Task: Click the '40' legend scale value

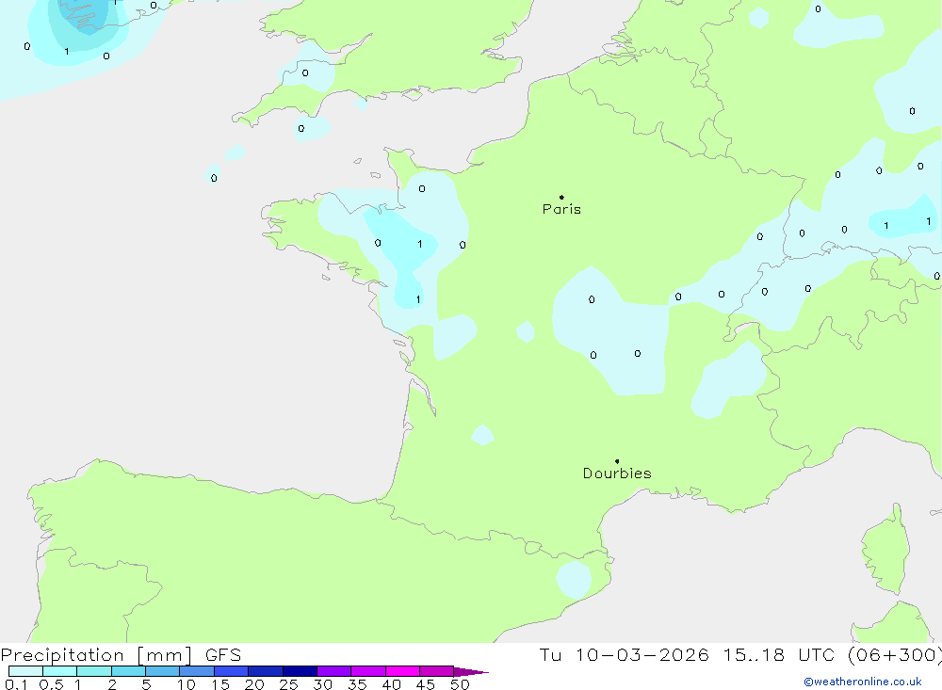Action: (392, 684)
